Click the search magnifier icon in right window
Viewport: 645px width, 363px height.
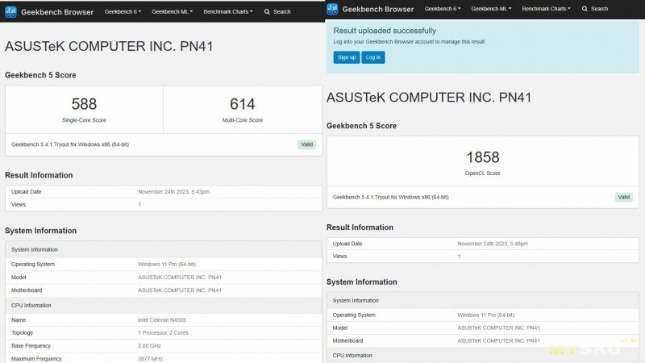pos(585,9)
